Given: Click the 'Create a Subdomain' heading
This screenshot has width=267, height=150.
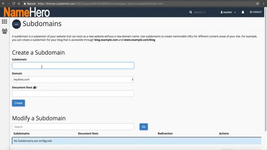Looking at the screenshot, I should (x=38, y=52).
